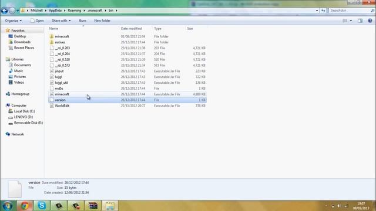Open WinRAR from the taskbar

coord(93,206)
